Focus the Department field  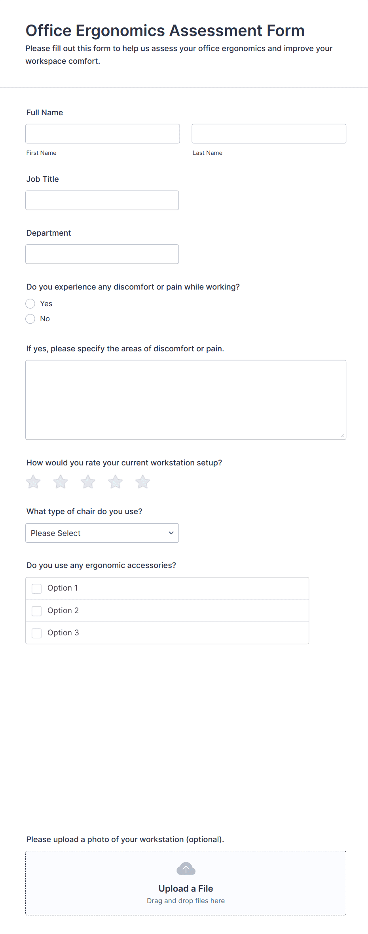point(102,254)
